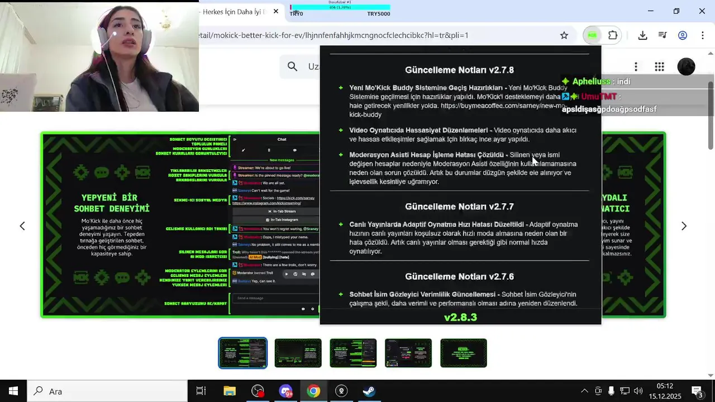Click the v2.8.3 version label
Screen dimensions: 715x402
(x=460, y=317)
